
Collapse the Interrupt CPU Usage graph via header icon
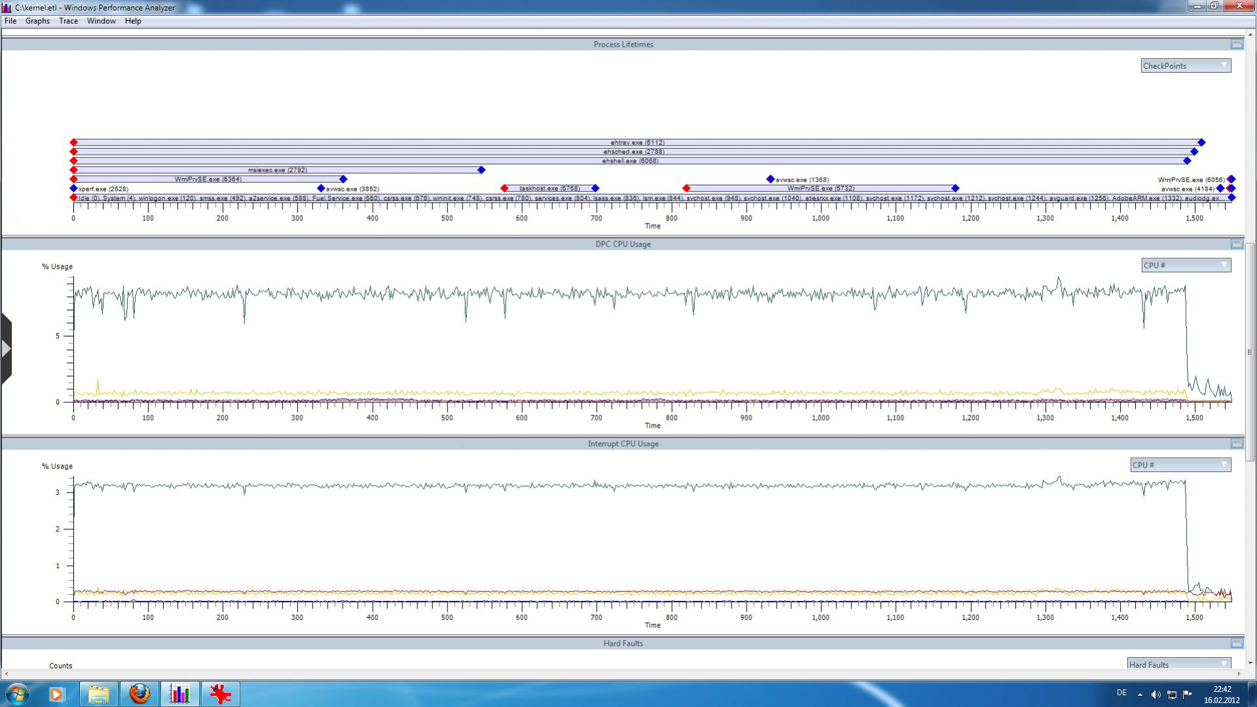tap(1237, 444)
